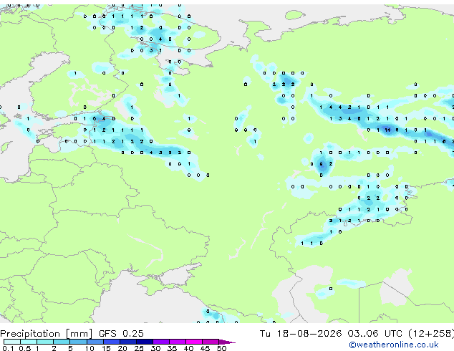Click the date 'Tu 18-08-2026' label
This screenshot has height=351, width=454.
point(301,334)
